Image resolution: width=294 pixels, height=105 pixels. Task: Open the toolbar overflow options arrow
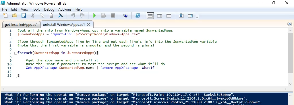coord(197,17)
